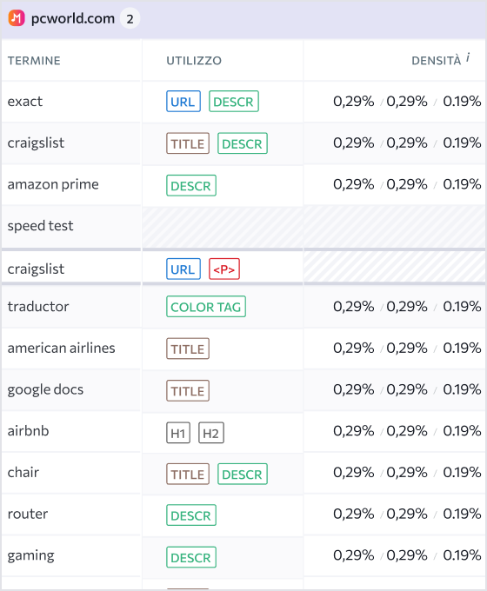The height and width of the screenshot is (591, 487).
Task: Open the pcworld.com domain link
Action: pos(73,18)
